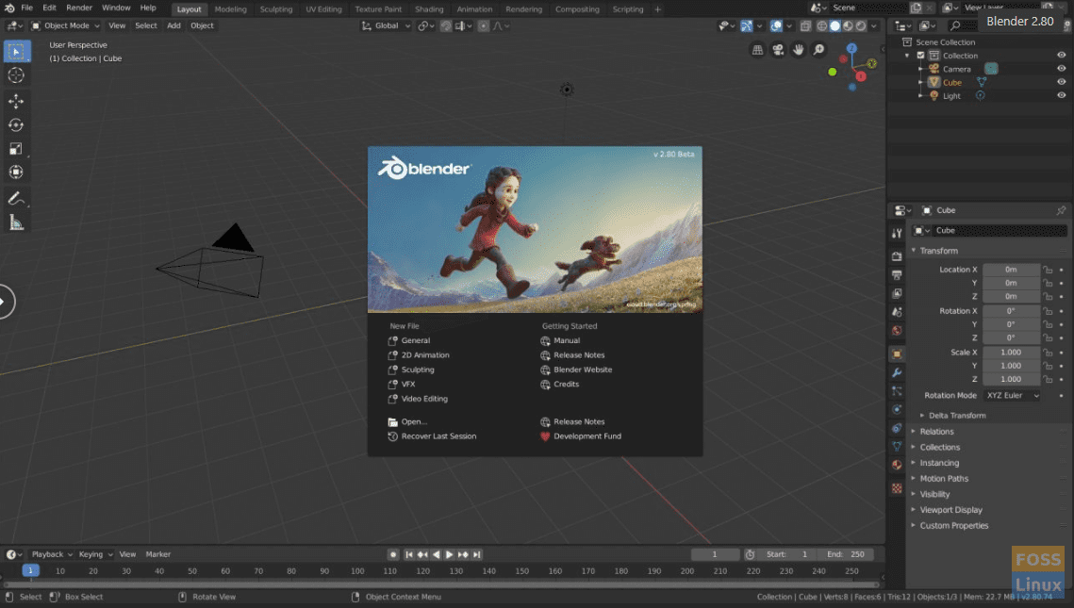Toggle lock on Location X
The image size is (1074, 608).
point(1048,270)
